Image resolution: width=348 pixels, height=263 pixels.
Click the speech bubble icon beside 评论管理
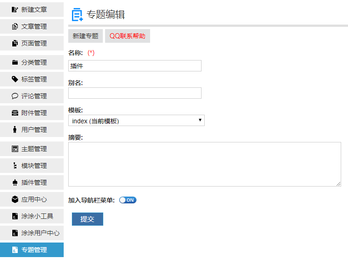tap(15, 96)
